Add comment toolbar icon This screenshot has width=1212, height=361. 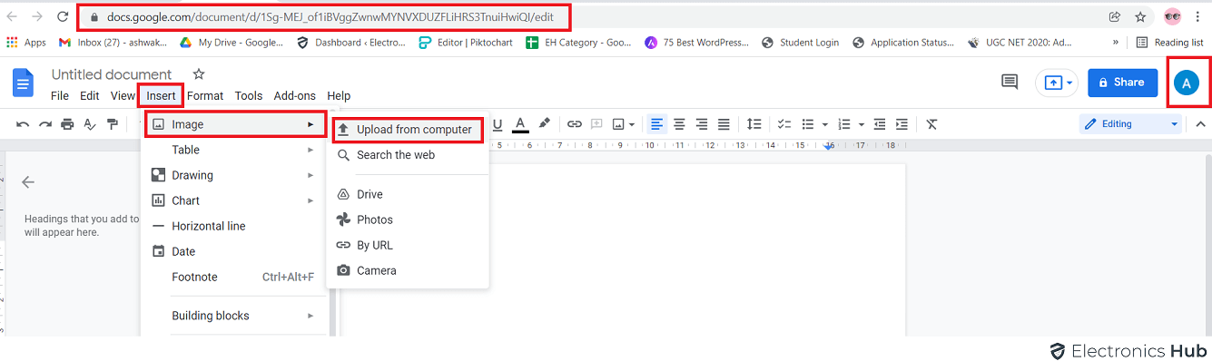tap(596, 124)
